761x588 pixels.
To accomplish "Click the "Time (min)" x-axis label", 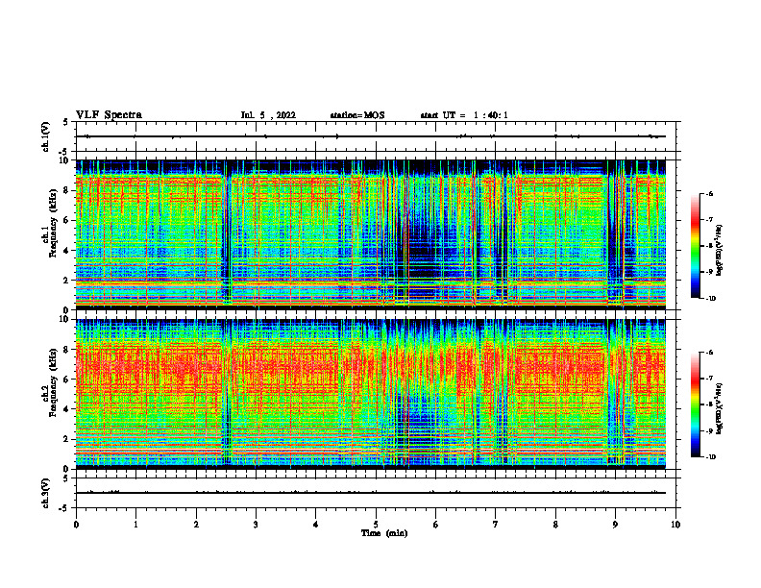I will coord(384,533).
